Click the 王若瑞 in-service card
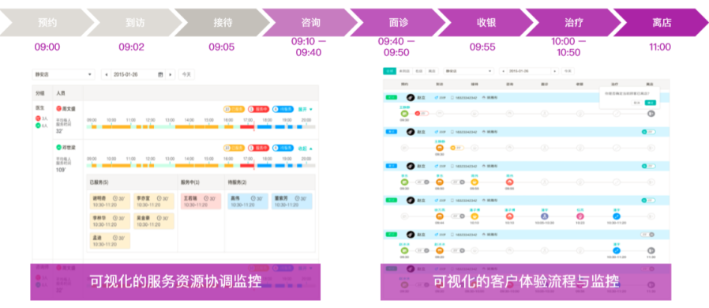 tap(201, 201)
